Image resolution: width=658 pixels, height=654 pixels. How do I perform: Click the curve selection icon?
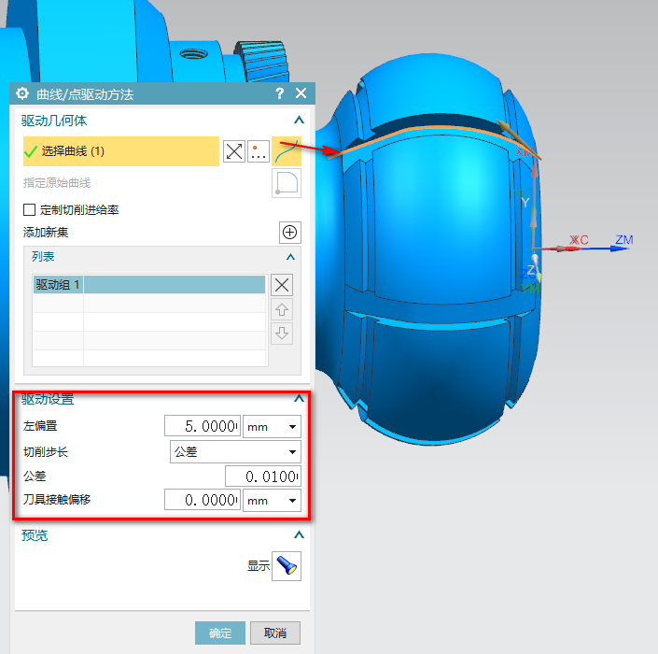[x=287, y=151]
